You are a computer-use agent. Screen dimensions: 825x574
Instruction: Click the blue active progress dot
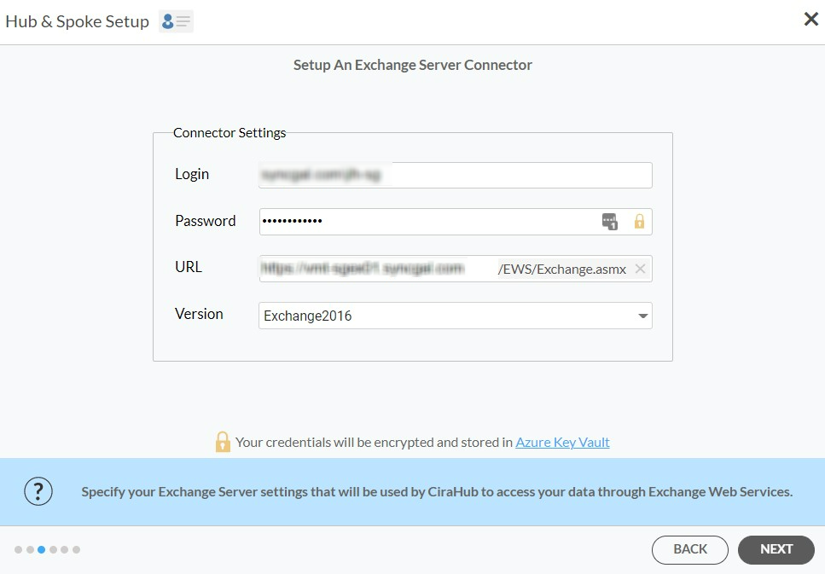pyautogui.click(x=41, y=549)
